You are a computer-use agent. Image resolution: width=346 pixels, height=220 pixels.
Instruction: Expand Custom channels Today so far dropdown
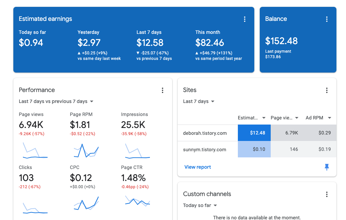[x=200, y=205]
